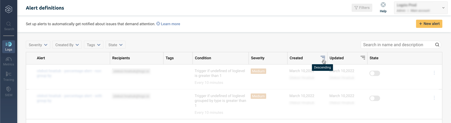Toggle state switch of first alert
Screen dimensions: 451x123
point(374,73)
